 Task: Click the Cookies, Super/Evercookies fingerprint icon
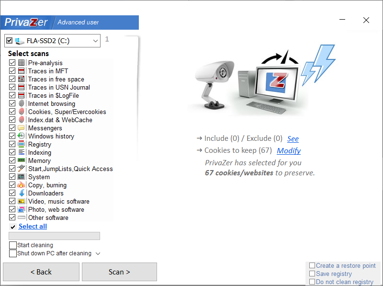pyautogui.click(x=21, y=112)
